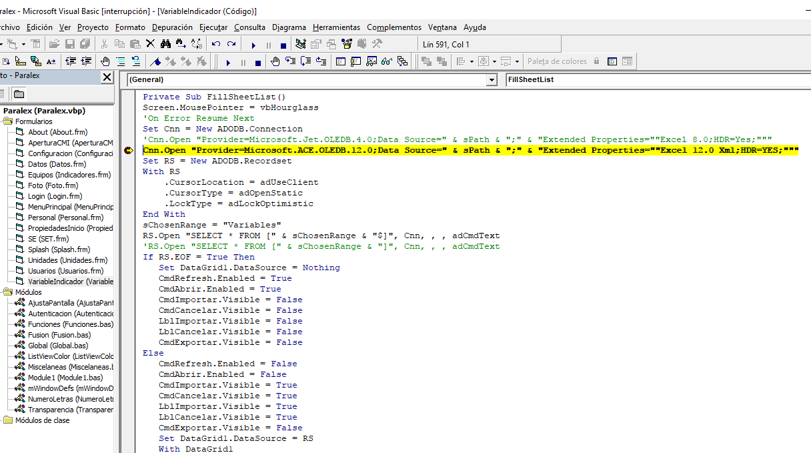The height and width of the screenshot is (453, 811).
Task: Open the Center controls dropdown arrow
Action: tap(494, 61)
